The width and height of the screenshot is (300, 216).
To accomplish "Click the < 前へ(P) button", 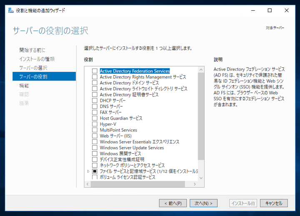I will coord(173,203).
